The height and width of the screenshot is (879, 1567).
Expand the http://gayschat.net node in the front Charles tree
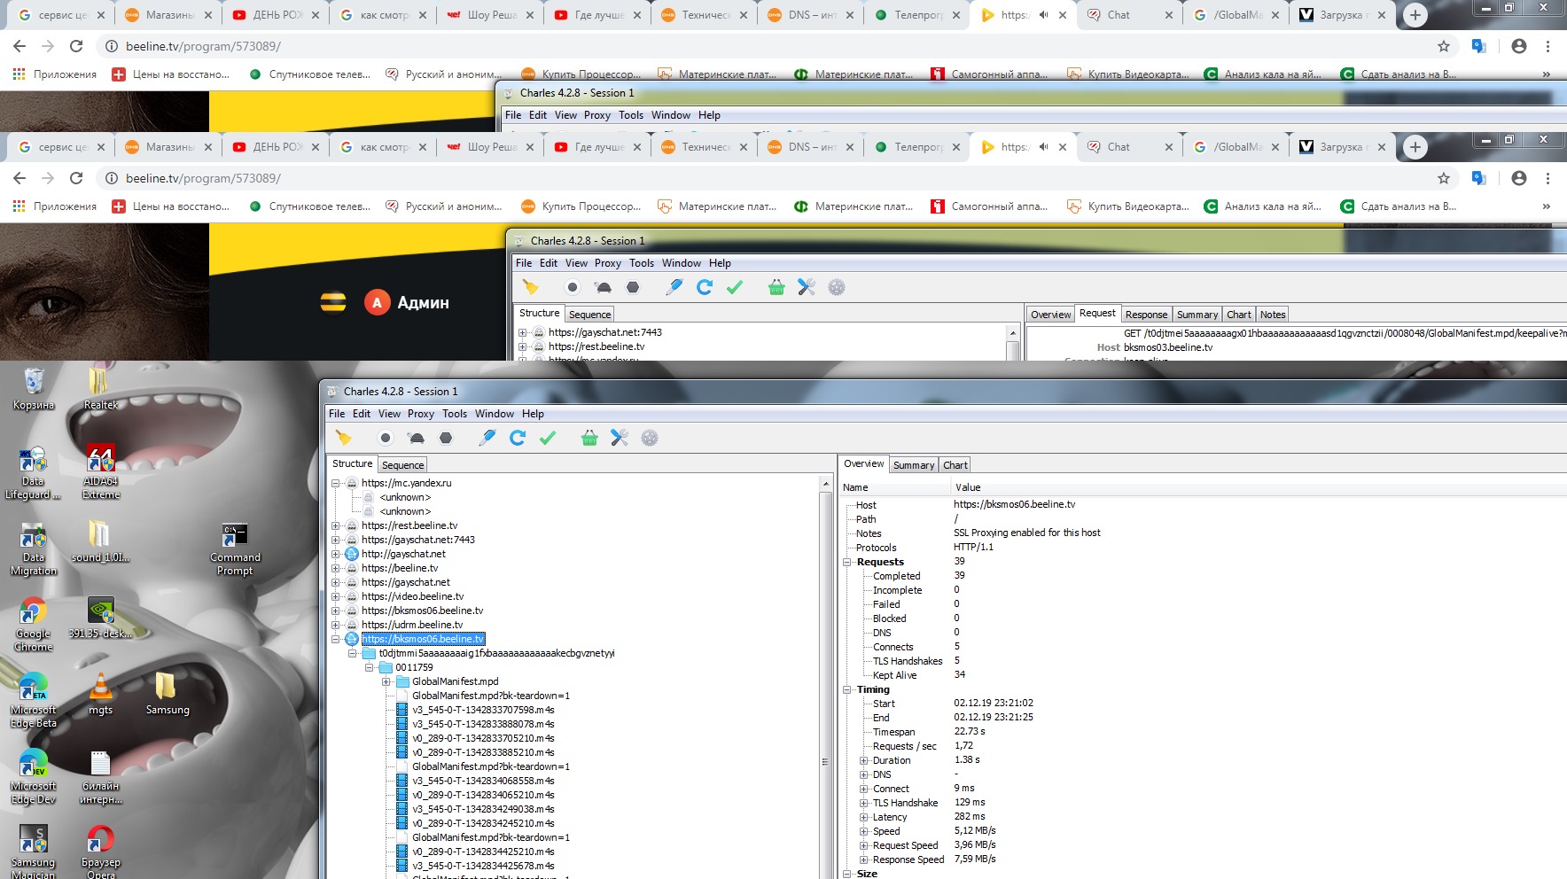(x=336, y=554)
